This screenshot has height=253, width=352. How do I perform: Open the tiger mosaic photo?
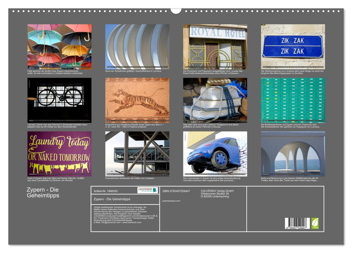pyautogui.click(x=137, y=100)
